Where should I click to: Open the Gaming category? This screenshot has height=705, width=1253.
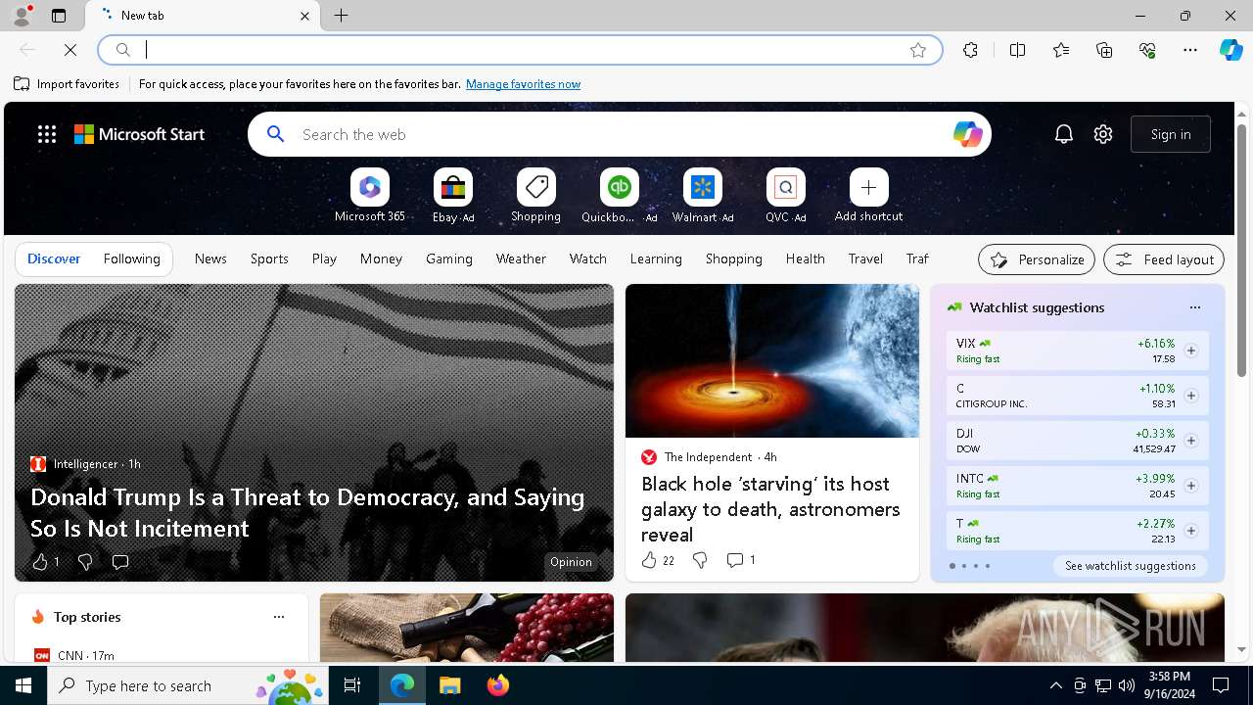pos(449,258)
